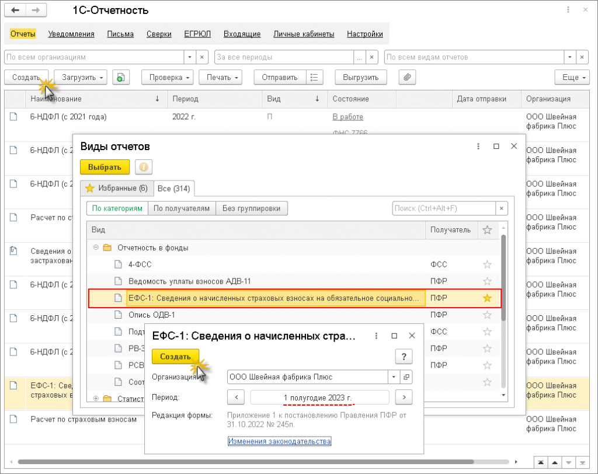Unstar the ЕФС-1 report from favorites
Viewport: 598px width, 474px height.
487,298
